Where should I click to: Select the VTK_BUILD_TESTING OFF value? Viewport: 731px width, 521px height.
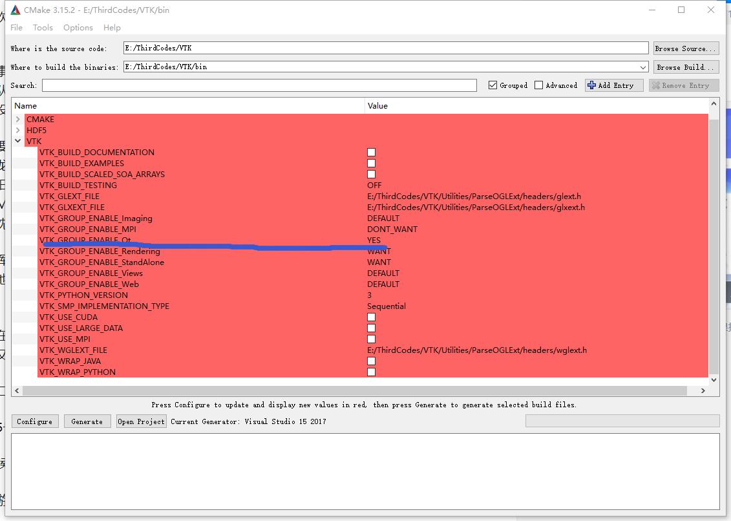click(x=374, y=185)
